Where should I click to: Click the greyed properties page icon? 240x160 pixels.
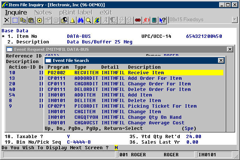point(48,20)
